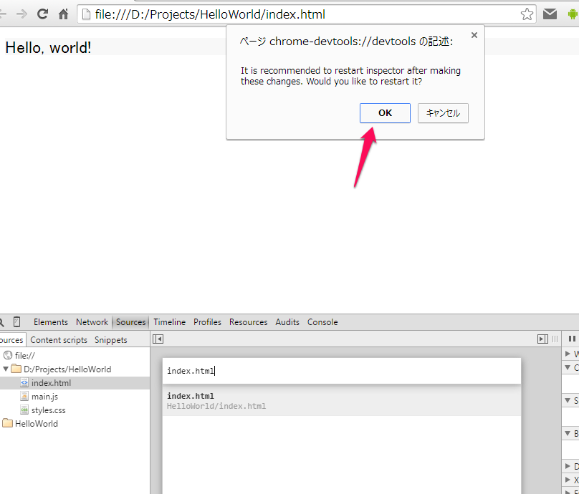
Task: Bookmark the page with the star icon
Action: click(527, 13)
